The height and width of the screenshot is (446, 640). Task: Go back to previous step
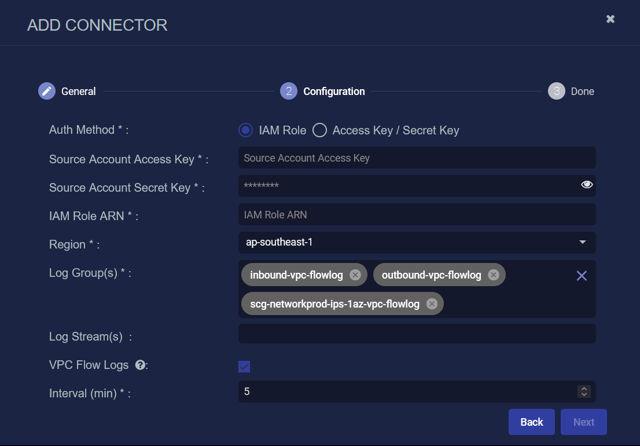tap(531, 422)
